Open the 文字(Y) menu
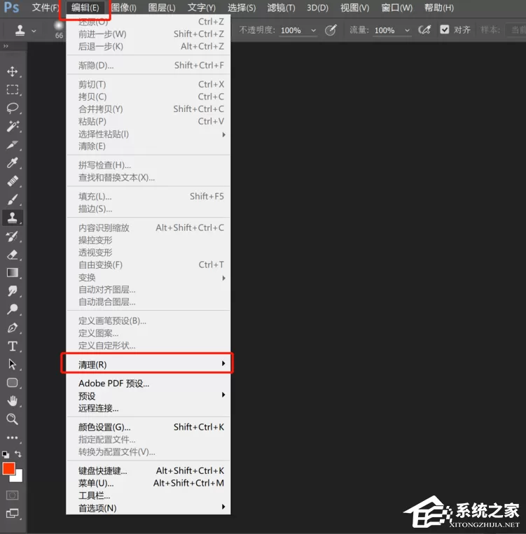Viewport: 526px width, 534px height. tap(202, 8)
